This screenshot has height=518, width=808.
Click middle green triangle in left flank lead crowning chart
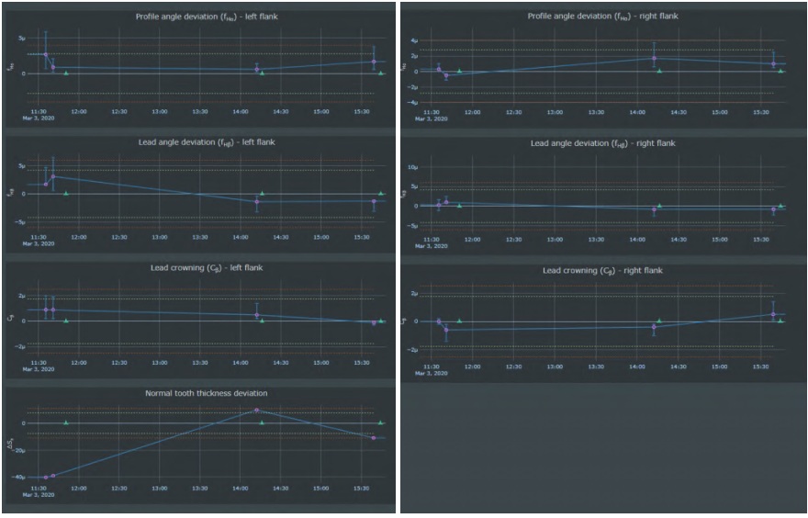[x=263, y=321]
